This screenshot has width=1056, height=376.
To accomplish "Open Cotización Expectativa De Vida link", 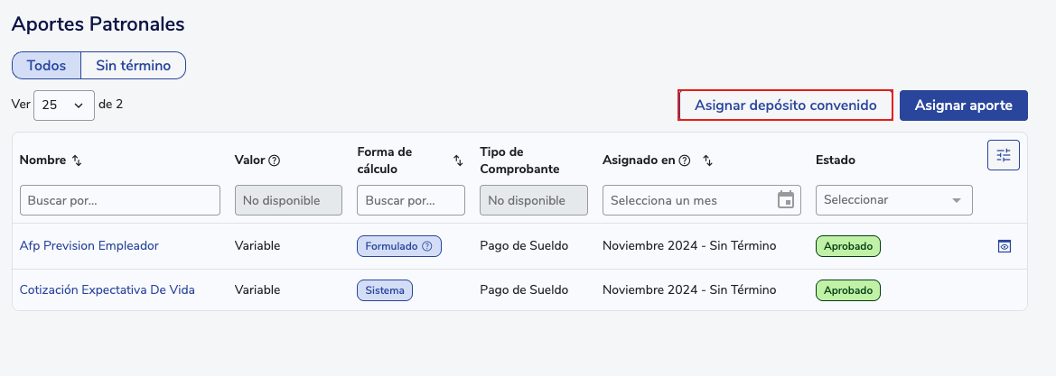I will pyautogui.click(x=107, y=289).
